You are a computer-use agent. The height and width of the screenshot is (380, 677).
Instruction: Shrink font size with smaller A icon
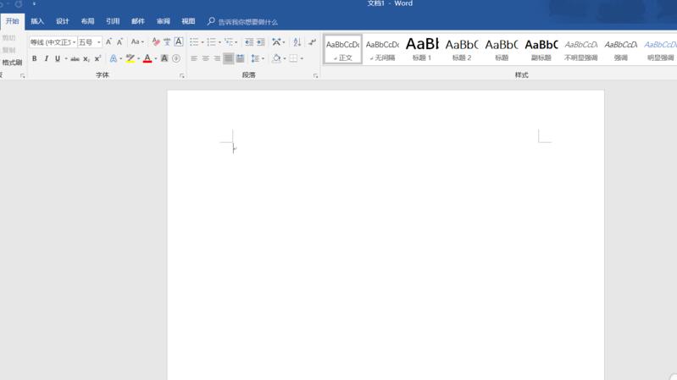click(x=119, y=41)
